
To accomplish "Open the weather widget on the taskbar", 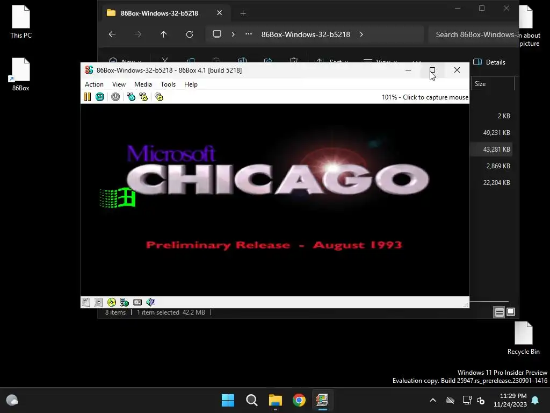I will (x=12, y=400).
